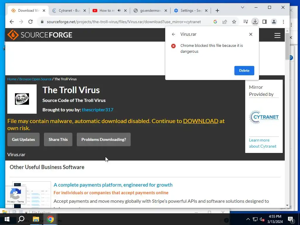Click the DOWNLOAD link in the warning
Image resolution: width=300 pixels, height=225 pixels.
pos(201,121)
